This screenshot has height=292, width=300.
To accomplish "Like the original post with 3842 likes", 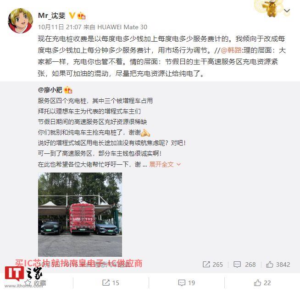I will 278,265.
